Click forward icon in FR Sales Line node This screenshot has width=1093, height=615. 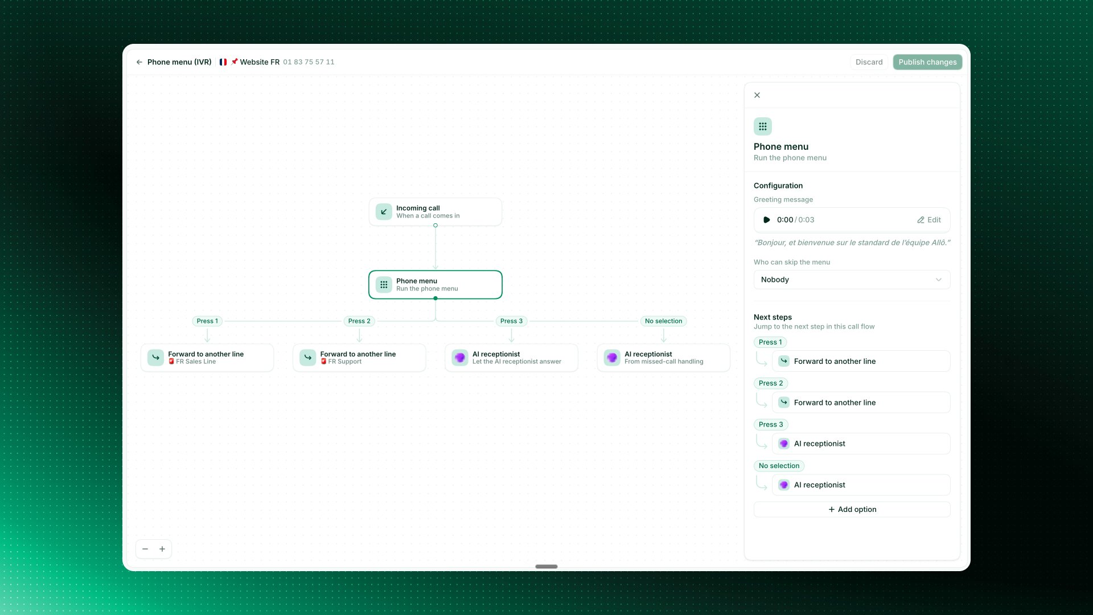[155, 358]
